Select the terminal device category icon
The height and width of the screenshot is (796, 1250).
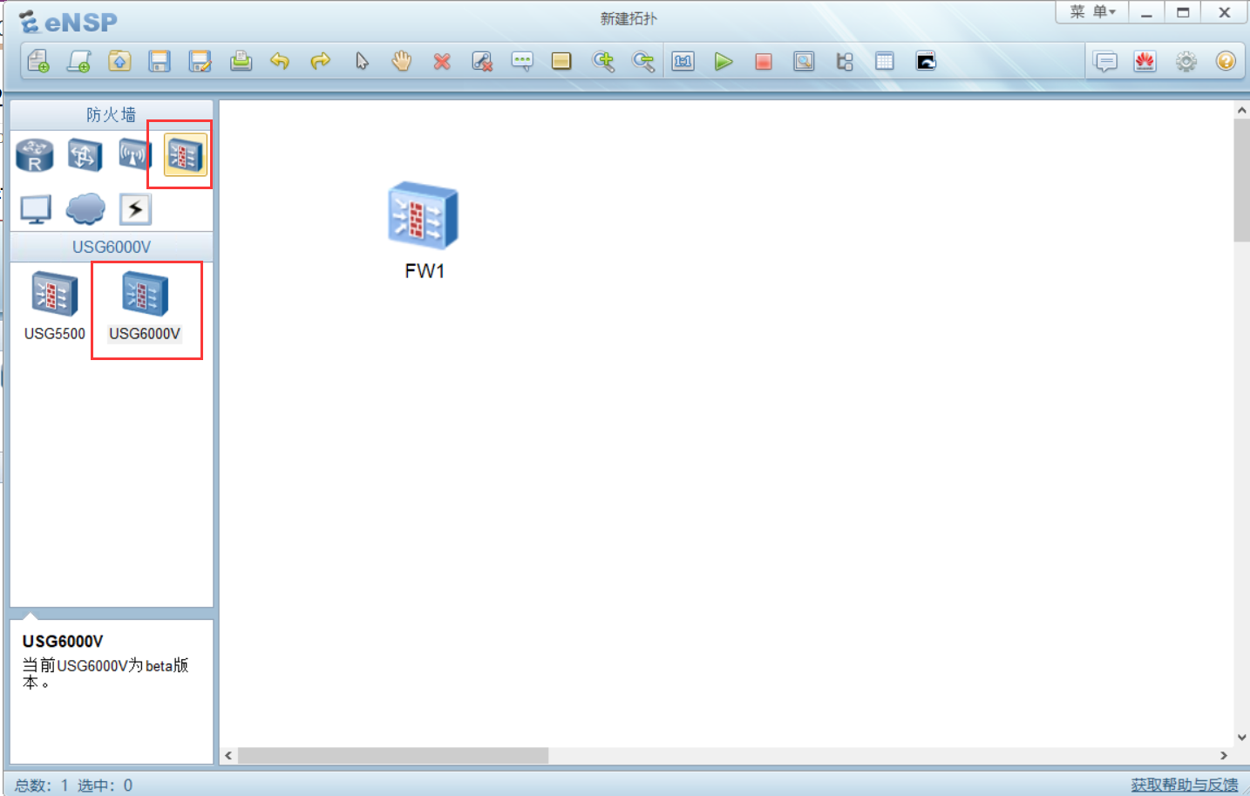pyautogui.click(x=34, y=208)
